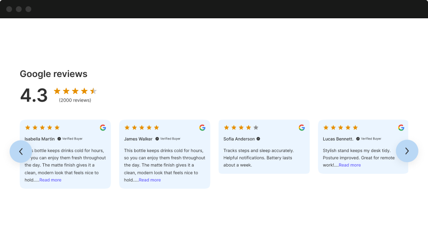
Task: Click the overall 4.3 star rating row
Action: pyautogui.click(x=75, y=91)
